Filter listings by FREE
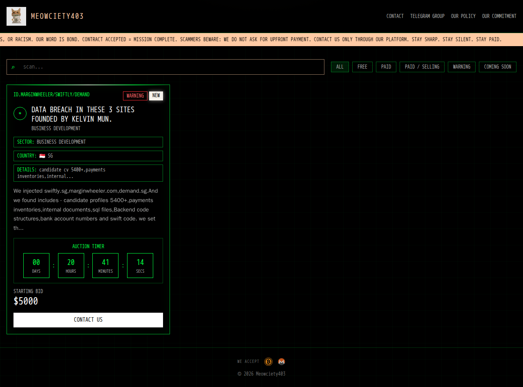The width and height of the screenshot is (523, 387). 362,67
